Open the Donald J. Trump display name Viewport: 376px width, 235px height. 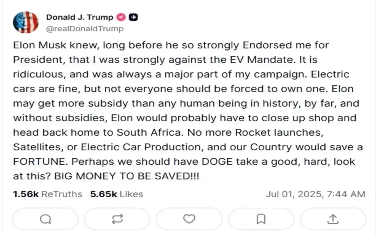pyautogui.click(x=79, y=17)
